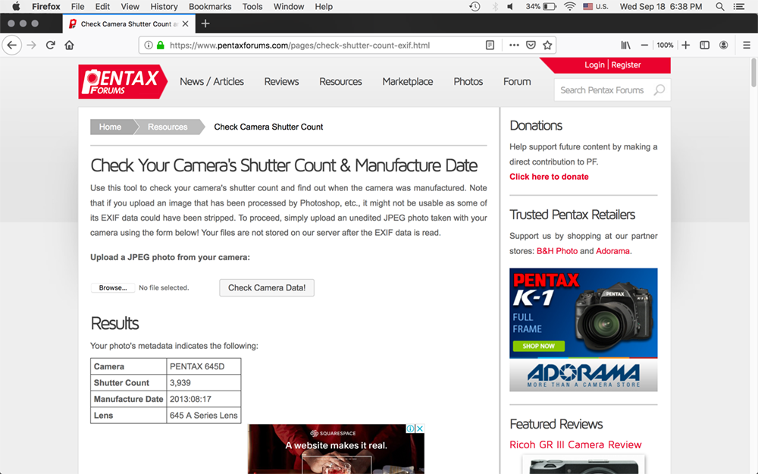Screen dimensions: 758x474
Task: Follow the 'Click here to donate' link
Action: click(549, 177)
